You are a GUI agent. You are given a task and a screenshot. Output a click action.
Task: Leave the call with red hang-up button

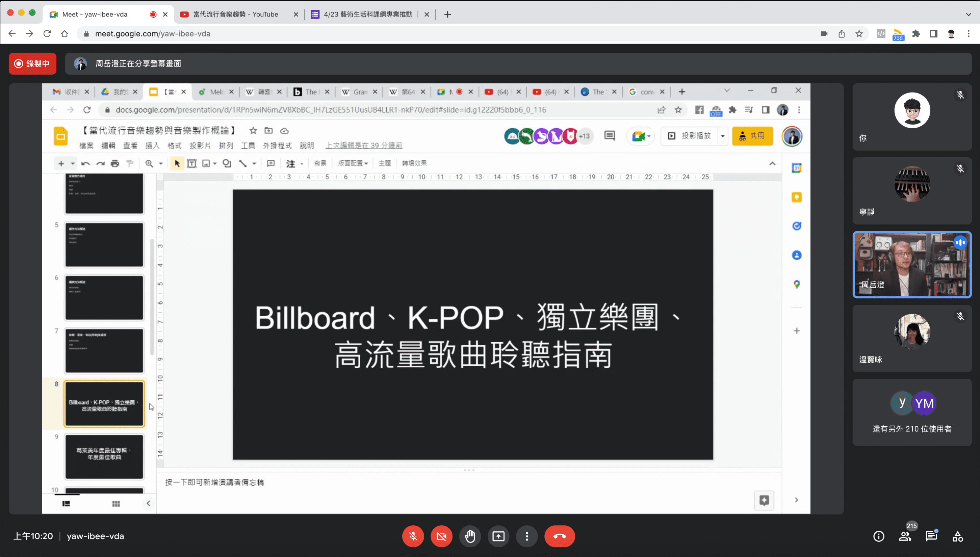560,536
